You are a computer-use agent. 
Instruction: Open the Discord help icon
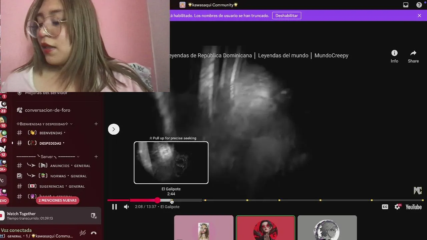419,5
